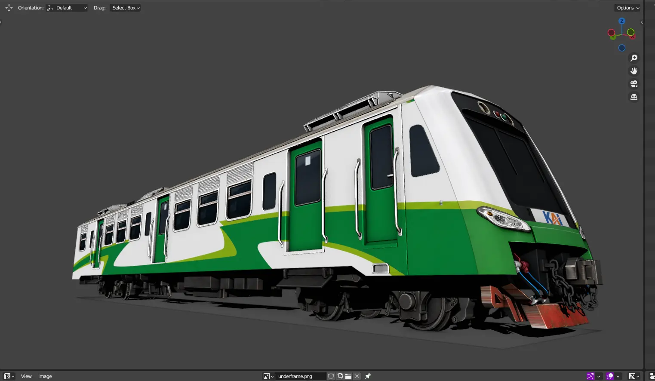
Task: Expand toolbar with arrow near Orientation bar
Action: tap(1, 22)
